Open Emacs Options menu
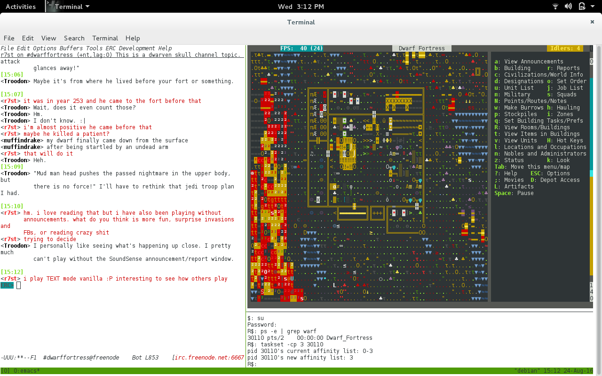This screenshot has height=376, width=602. pos(45,48)
